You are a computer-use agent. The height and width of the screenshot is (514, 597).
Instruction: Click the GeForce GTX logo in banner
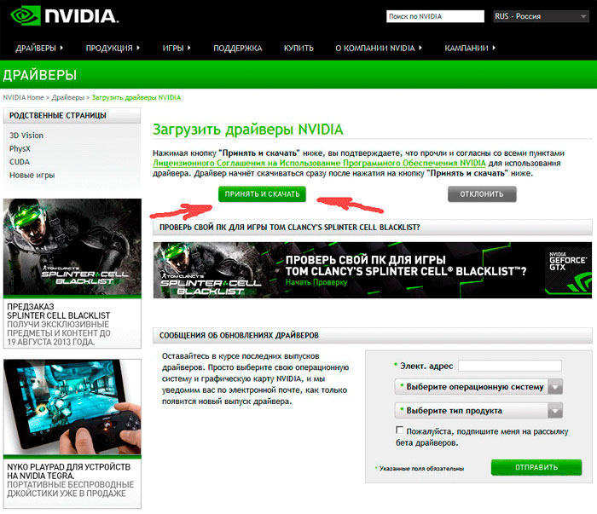click(x=568, y=270)
